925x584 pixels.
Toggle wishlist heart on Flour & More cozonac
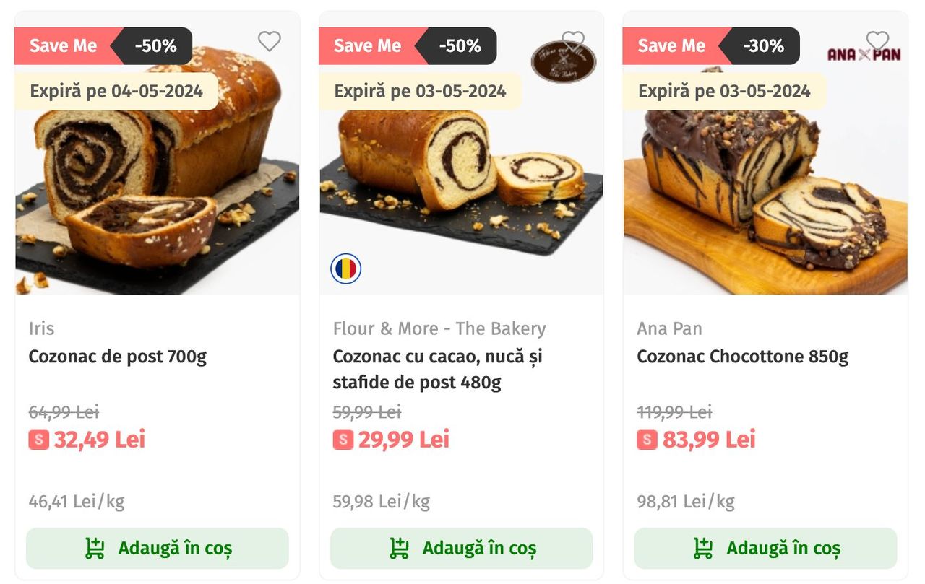click(x=573, y=41)
